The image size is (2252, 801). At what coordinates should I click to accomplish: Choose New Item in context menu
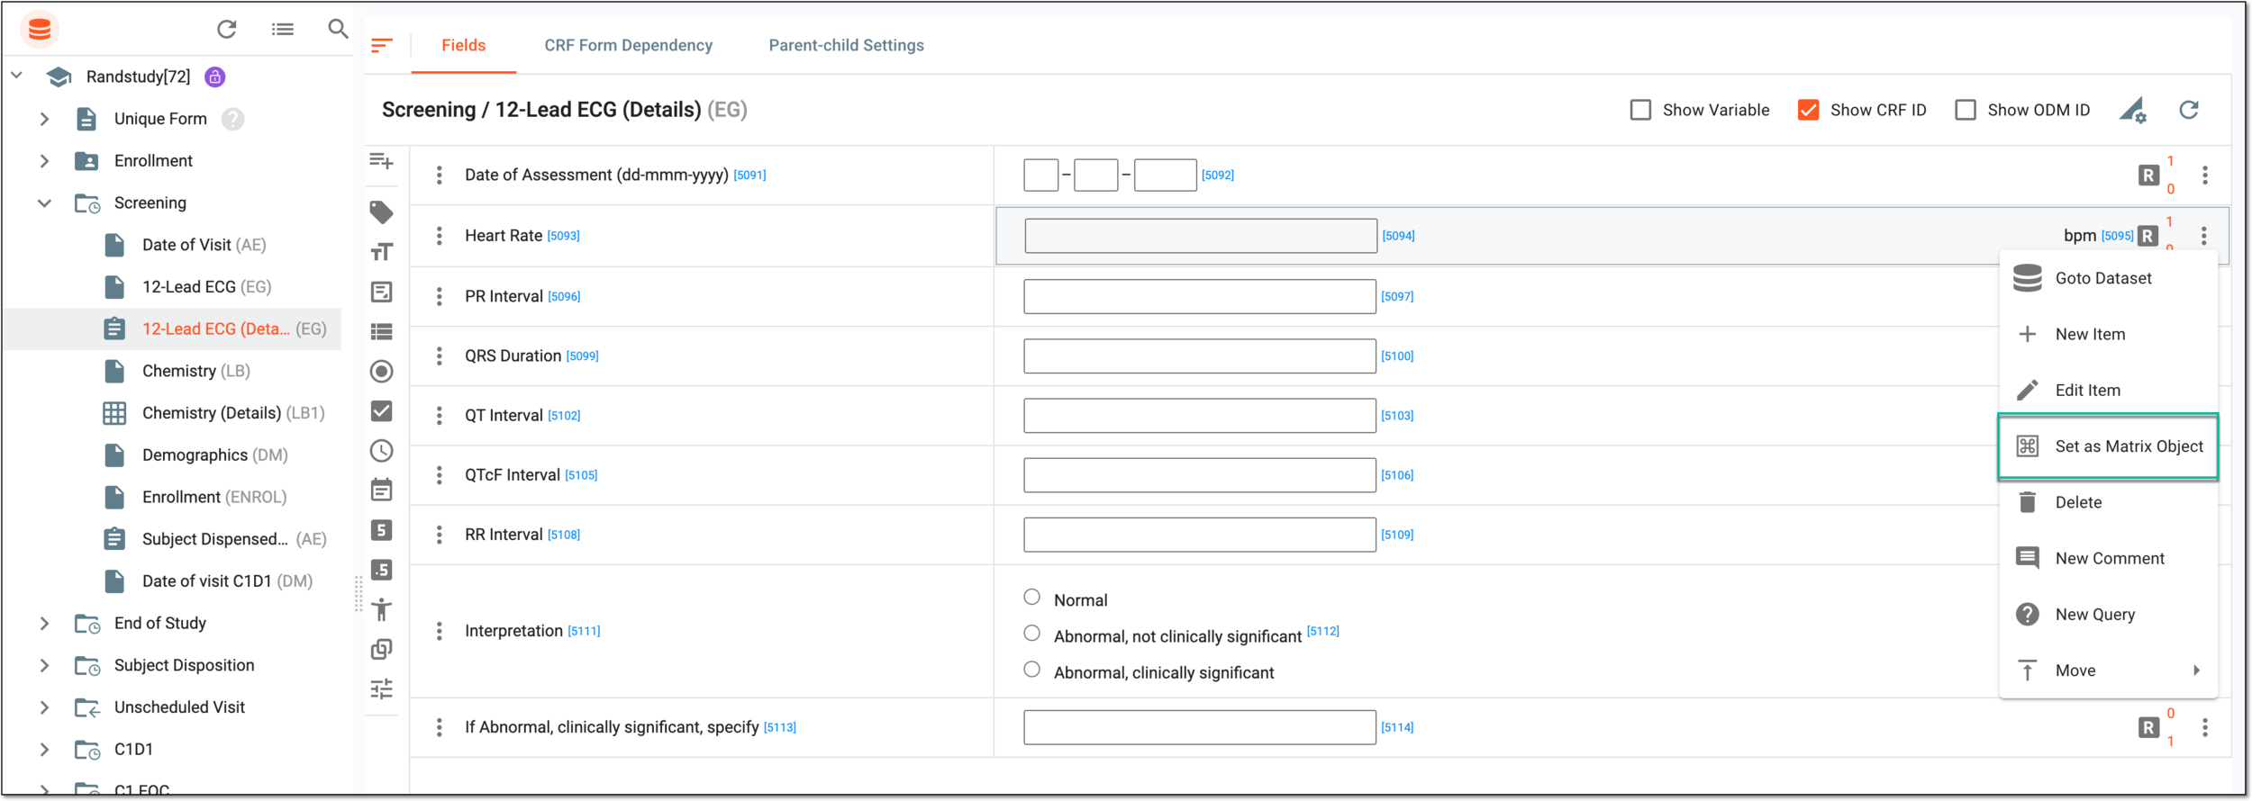coord(2108,334)
